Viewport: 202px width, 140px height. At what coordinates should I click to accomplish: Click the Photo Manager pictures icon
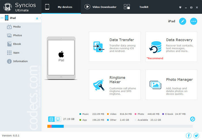(155, 85)
